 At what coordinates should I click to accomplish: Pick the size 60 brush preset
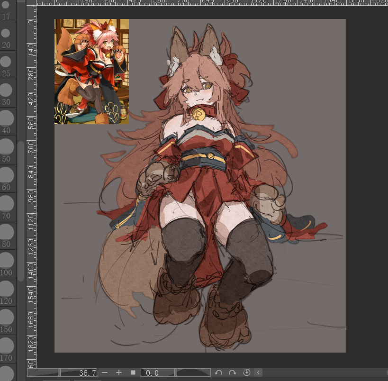tap(8, 179)
